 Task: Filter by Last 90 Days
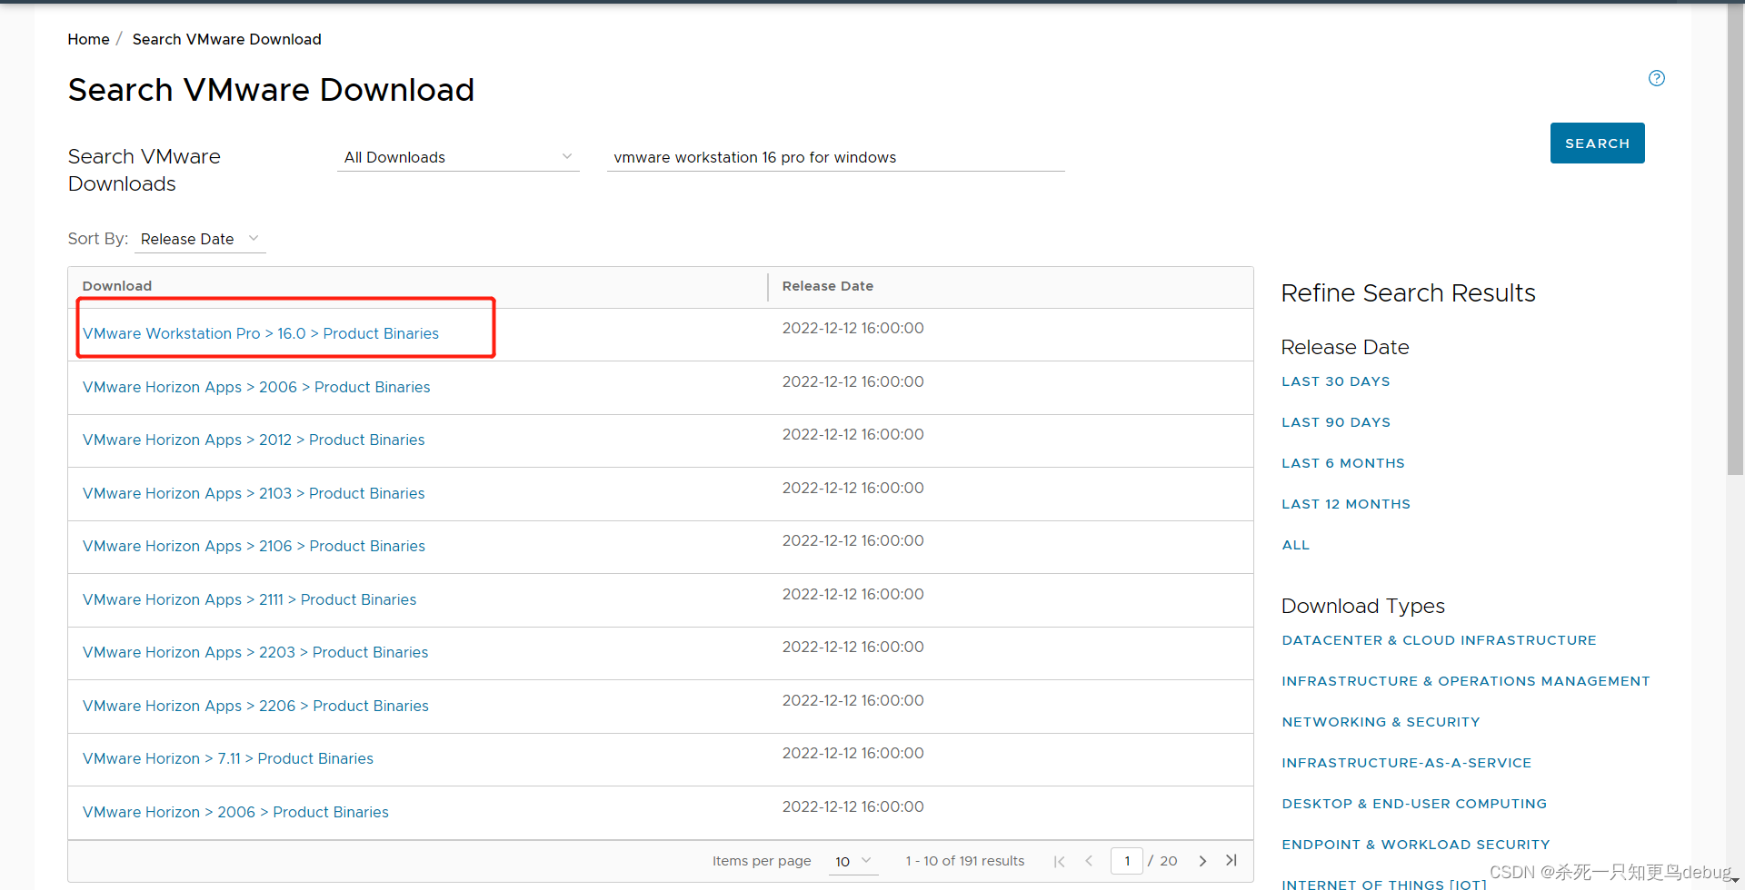click(1335, 422)
